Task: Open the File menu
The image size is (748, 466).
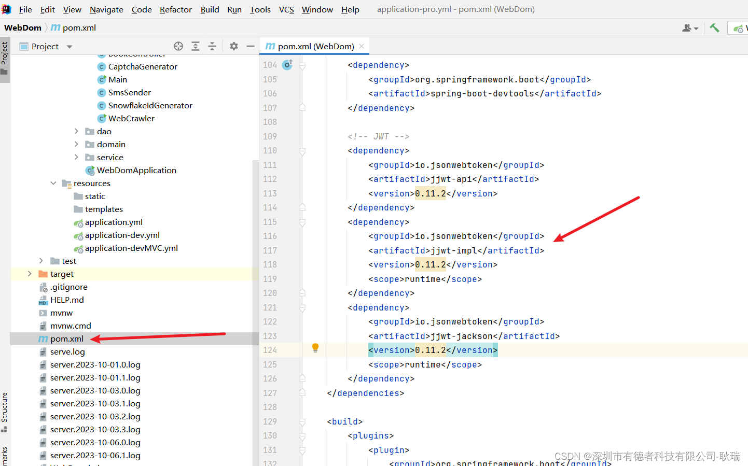Action: point(25,9)
